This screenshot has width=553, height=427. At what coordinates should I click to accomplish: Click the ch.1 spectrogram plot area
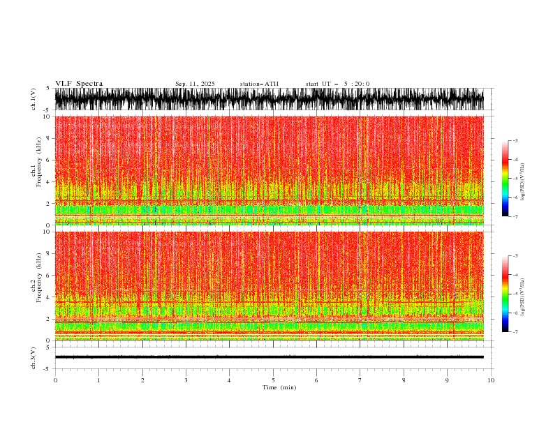coord(269,170)
